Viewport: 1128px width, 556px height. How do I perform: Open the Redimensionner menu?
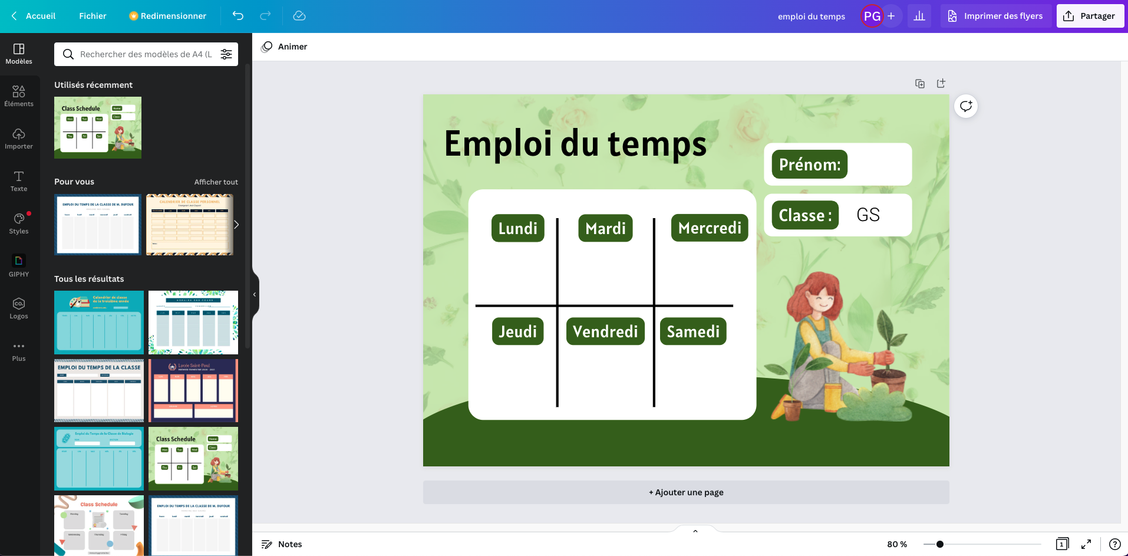(x=167, y=16)
